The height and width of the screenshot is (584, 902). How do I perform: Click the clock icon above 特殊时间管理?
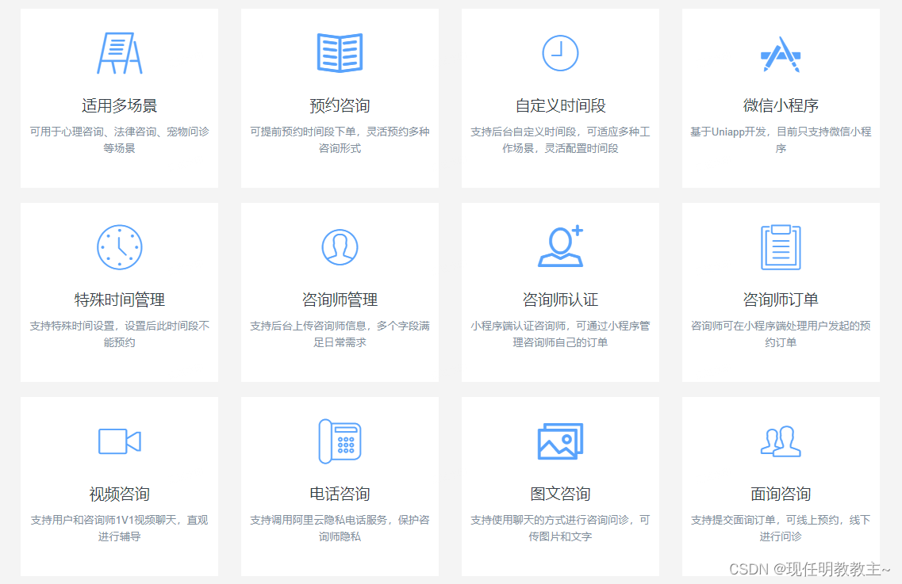(119, 247)
